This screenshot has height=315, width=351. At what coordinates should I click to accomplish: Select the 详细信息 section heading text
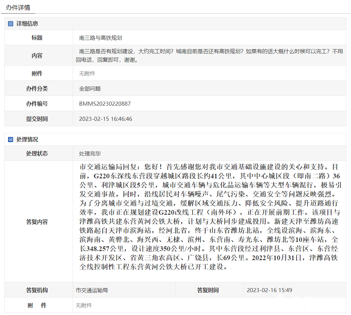pos(27,24)
